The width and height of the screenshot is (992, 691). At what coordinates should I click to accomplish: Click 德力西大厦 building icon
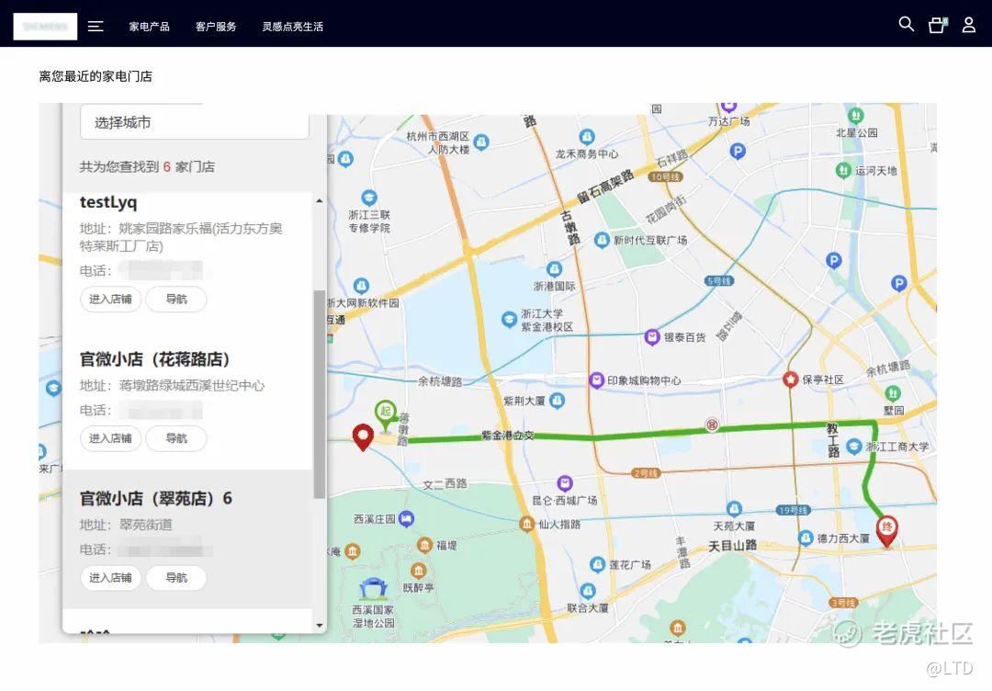pyautogui.click(x=806, y=538)
